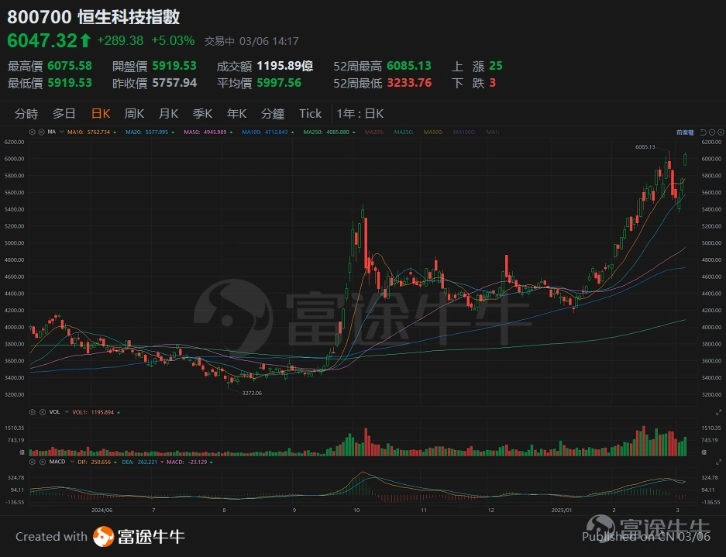Click the 52周最低 3233.76 value
This screenshot has height=557, width=726.
tap(409, 83)
